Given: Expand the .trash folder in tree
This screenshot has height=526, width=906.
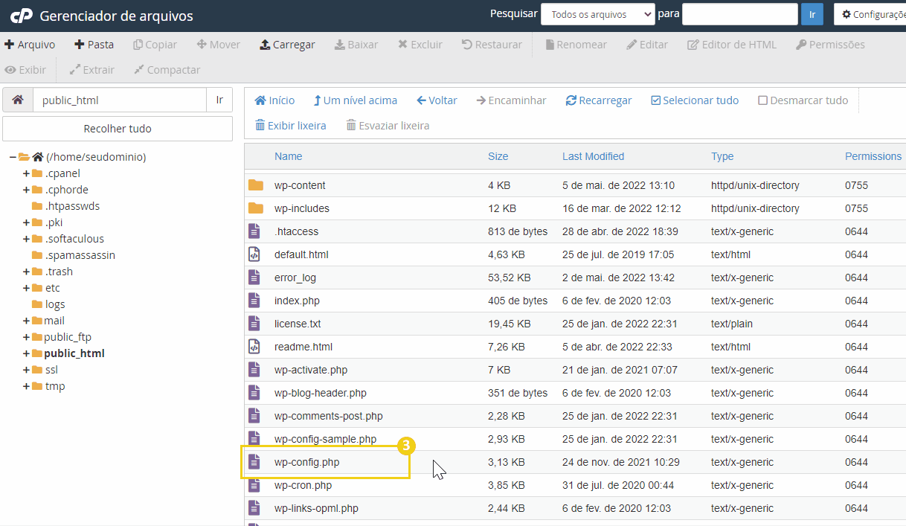Looking at the screenshot, I should 26,272.
